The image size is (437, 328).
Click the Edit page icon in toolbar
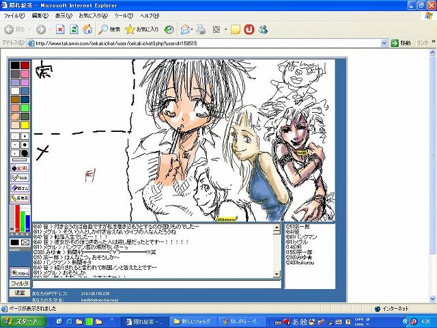click(216, 29)
